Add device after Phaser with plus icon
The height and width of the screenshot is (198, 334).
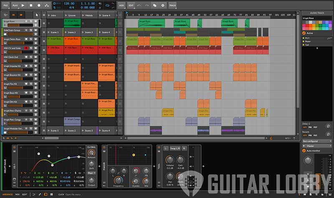point(154,166)
